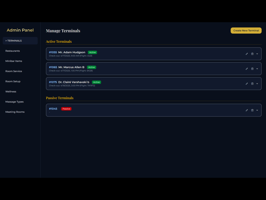Open Restaurants in the sidebar
266x200 pixels.
pos(13,51)
